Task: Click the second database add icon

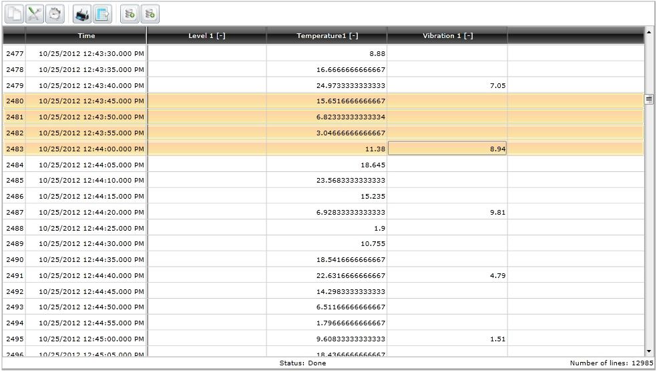Action: pyautogui.click(x=151, y=13)
